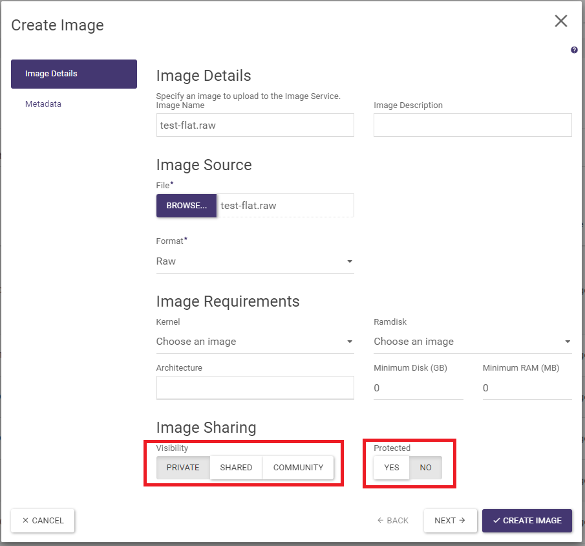Expand the Ramdisk image dropdown
The height and width of the screenshot is (546, 585).
point(473,342)
